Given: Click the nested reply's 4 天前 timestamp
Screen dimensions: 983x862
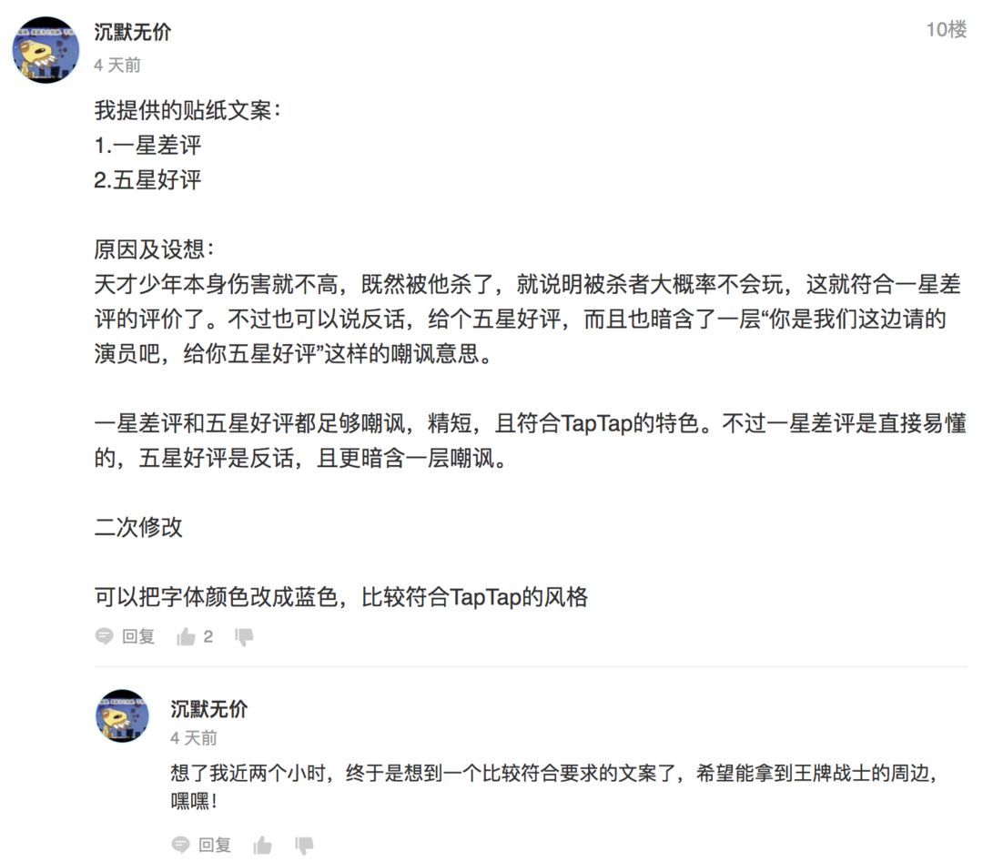Looking at the screenshot, I should coord(194,737).
